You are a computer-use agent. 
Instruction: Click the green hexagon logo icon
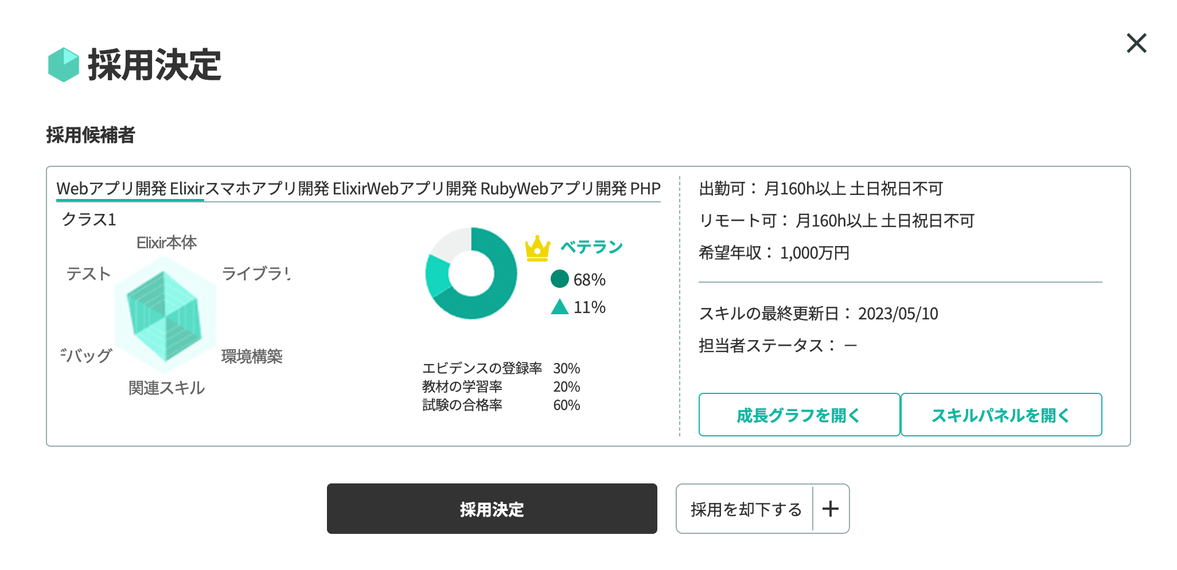[63, 64]
